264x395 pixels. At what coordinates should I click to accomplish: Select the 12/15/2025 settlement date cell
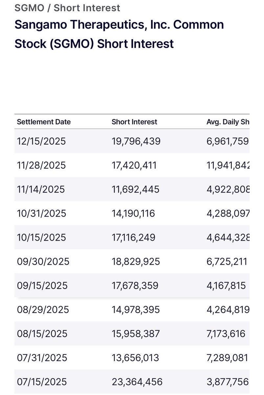pos(41,141)
